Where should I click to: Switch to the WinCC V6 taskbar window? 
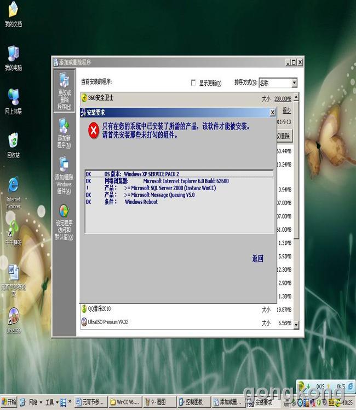[125, 402]
